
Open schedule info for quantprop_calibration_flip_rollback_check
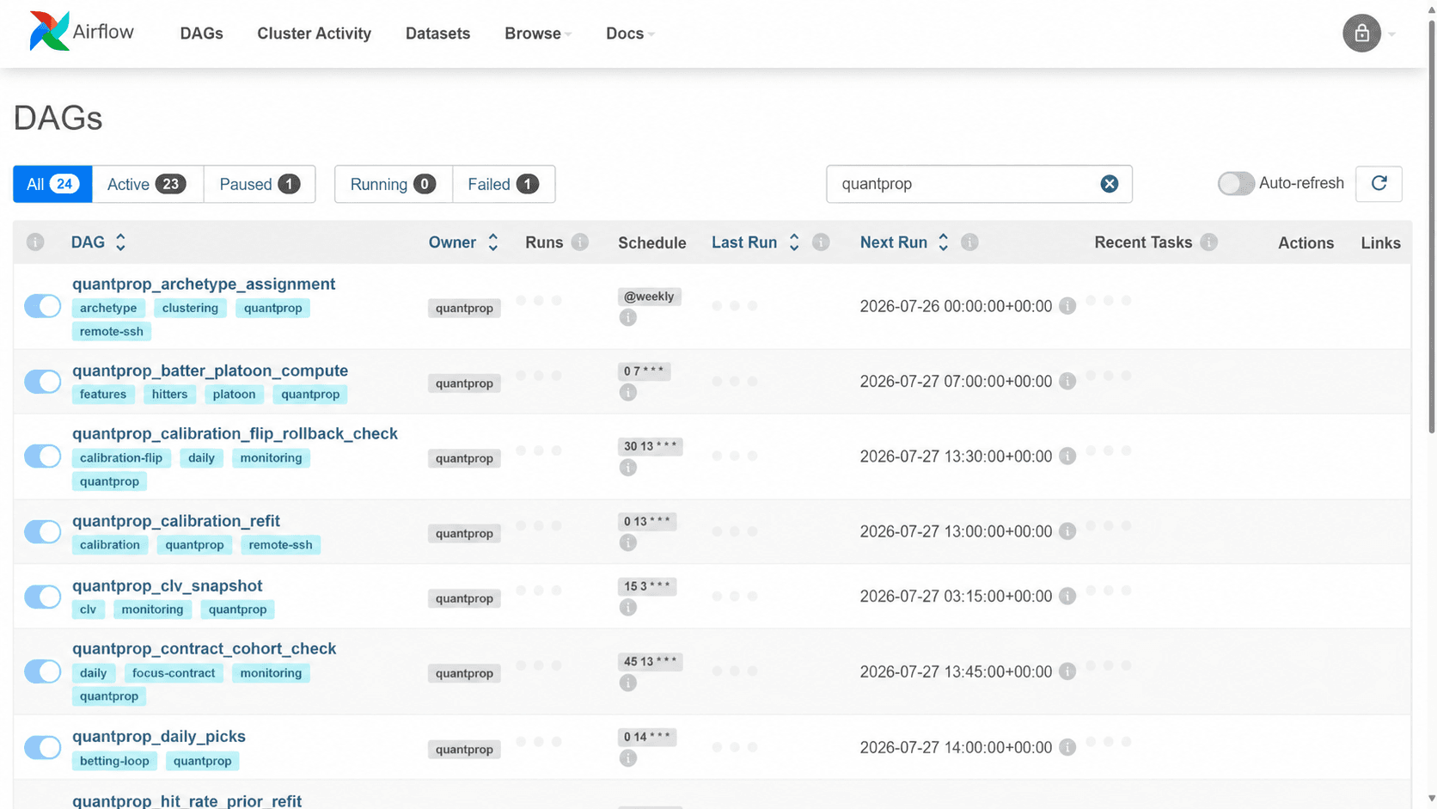point(628,467)
